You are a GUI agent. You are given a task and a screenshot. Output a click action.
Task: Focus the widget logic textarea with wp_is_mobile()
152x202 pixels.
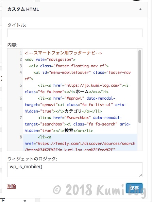tap(75, 170)
